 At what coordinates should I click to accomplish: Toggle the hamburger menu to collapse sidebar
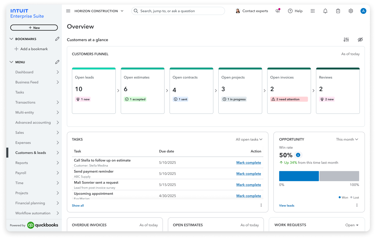pyautogui.click(x=68, y=11)
